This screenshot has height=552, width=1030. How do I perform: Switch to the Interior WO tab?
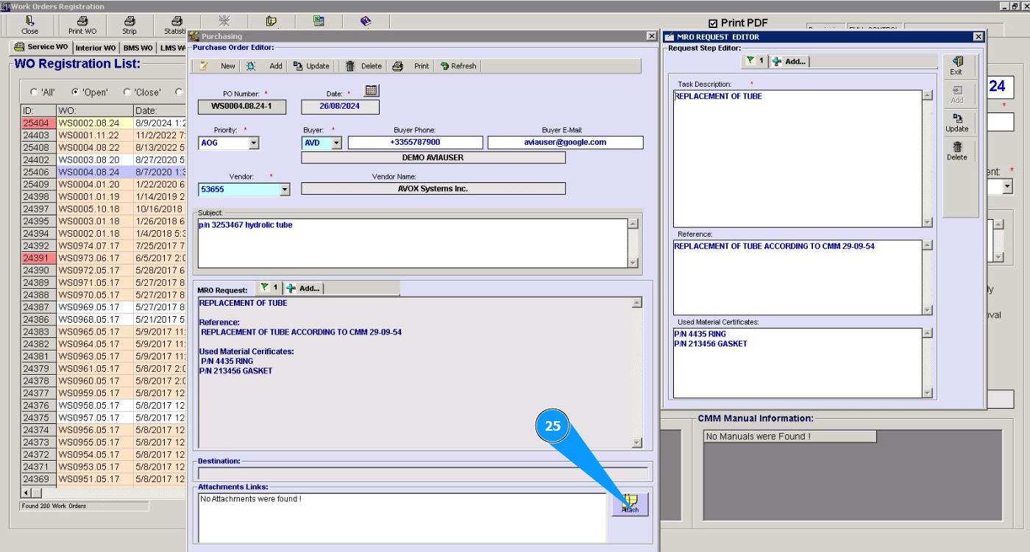(96, 49)
